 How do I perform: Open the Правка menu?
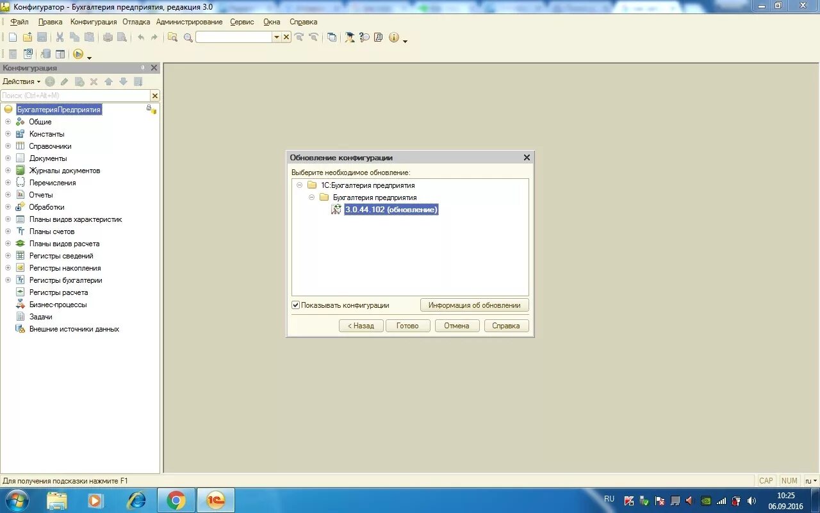[50, 22]
